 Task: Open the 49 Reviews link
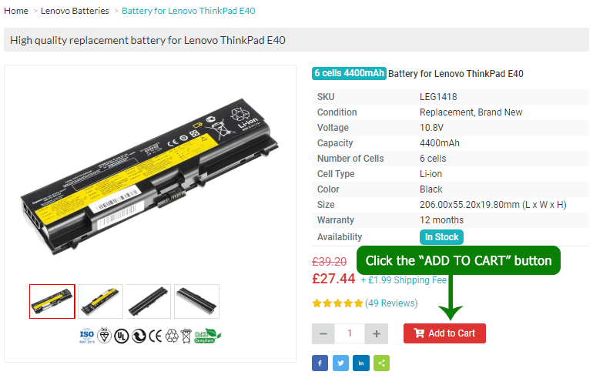(x=391, y=303)
